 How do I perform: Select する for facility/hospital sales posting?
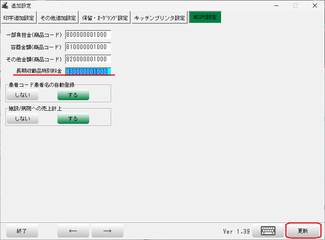tap(73, 119)
